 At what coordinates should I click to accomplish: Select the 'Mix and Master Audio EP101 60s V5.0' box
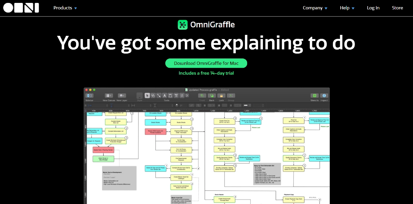click(294, 149)
